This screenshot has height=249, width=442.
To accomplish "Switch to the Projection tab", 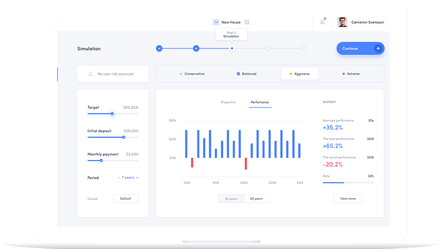I will [x=228, y=102].
